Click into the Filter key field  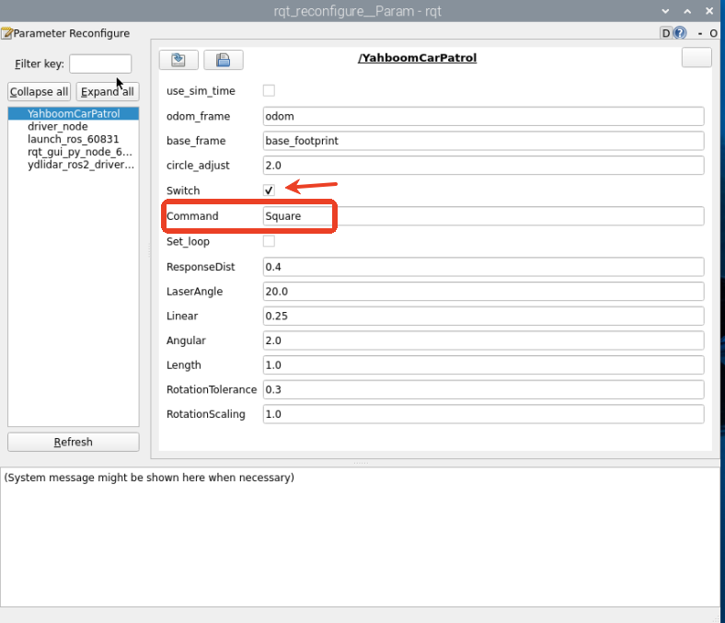point(100,64)
